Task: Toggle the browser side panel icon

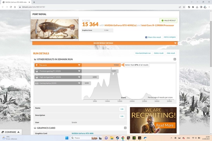Action: coord(201,7)
